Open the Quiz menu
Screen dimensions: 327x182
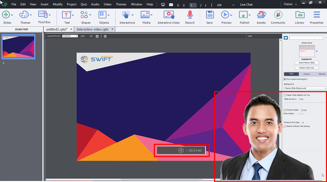84,4
